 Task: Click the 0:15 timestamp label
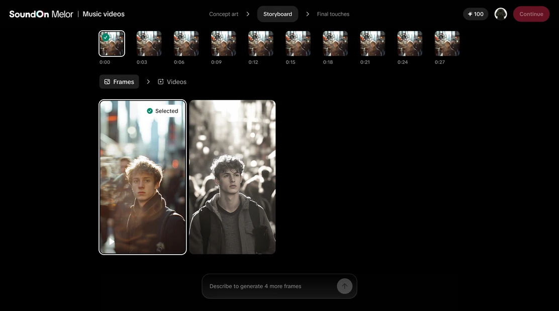pyautogui.click(x=291, y=62)
